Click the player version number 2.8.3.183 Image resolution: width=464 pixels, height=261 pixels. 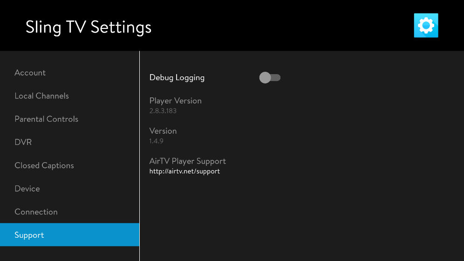[x=163, y=111]
